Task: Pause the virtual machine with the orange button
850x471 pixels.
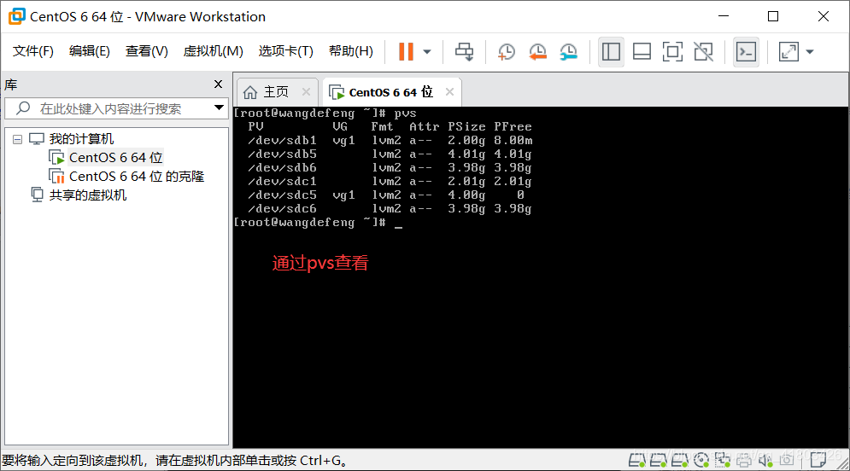Action: coord(406,52)
